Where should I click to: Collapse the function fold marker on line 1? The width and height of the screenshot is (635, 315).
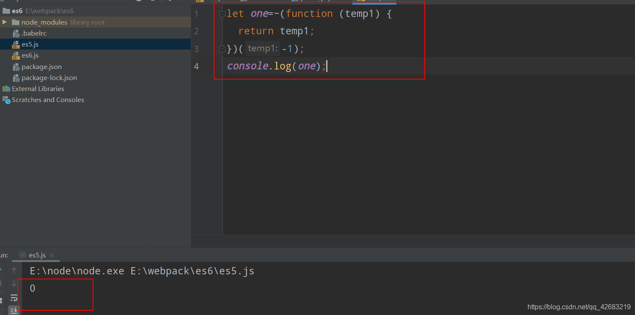coord(222,14)
